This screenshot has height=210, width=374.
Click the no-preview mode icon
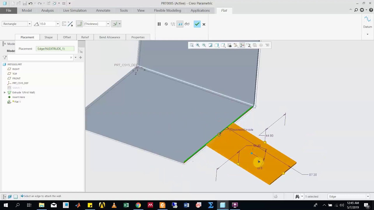tap(166, 24)
